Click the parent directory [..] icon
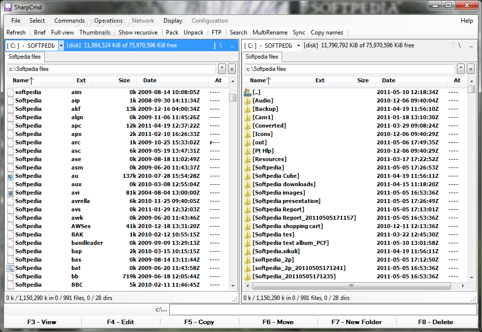Viewport: 482px width, 332px height. pyautogui.click(x=248, y=92)
